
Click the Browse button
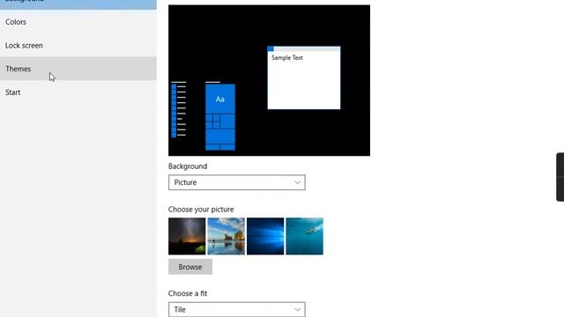[x=190, y=267]
